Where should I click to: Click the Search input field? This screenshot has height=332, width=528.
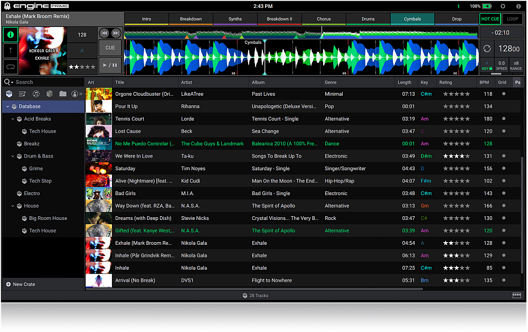point(49,82)
